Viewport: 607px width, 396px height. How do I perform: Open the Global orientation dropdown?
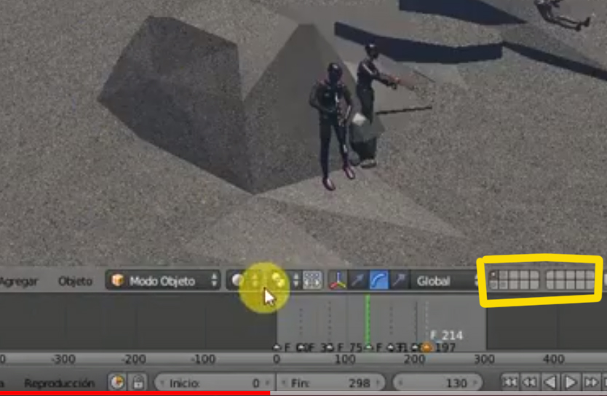(445, 281)
